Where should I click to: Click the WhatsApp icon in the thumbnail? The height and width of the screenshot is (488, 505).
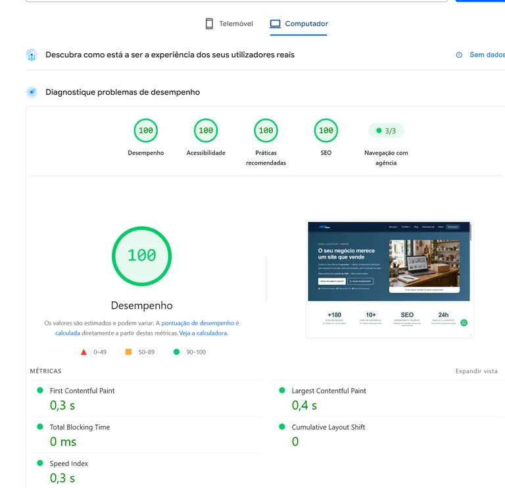pyautogui.click(x=464, y=323)
